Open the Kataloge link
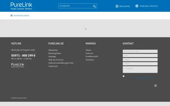The image size is (170, 106). [52, 57]
